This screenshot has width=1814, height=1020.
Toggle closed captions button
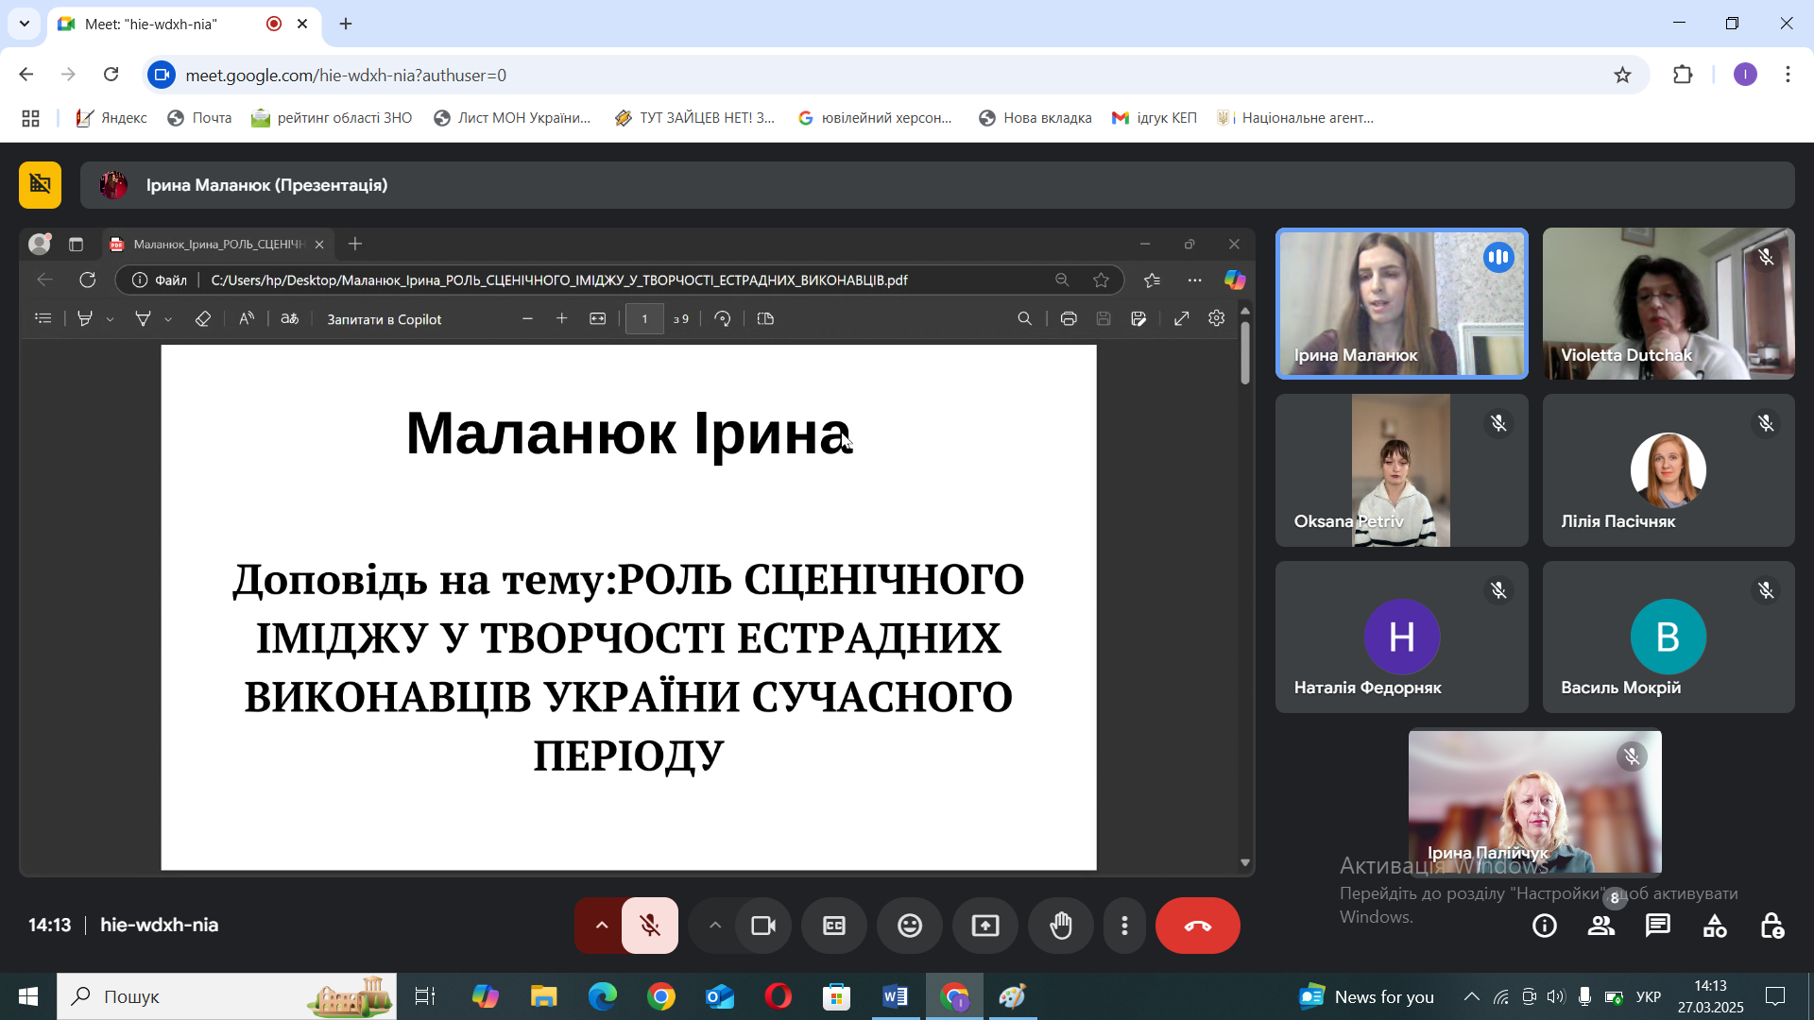(834, 926)
